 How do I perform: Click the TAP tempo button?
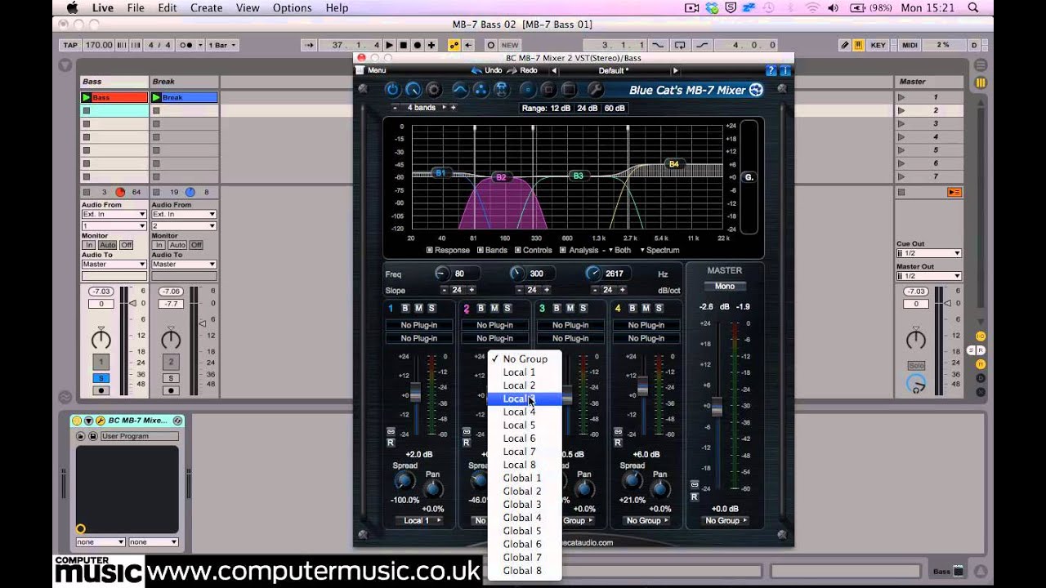pyautogui.click(x=70, y=45)
